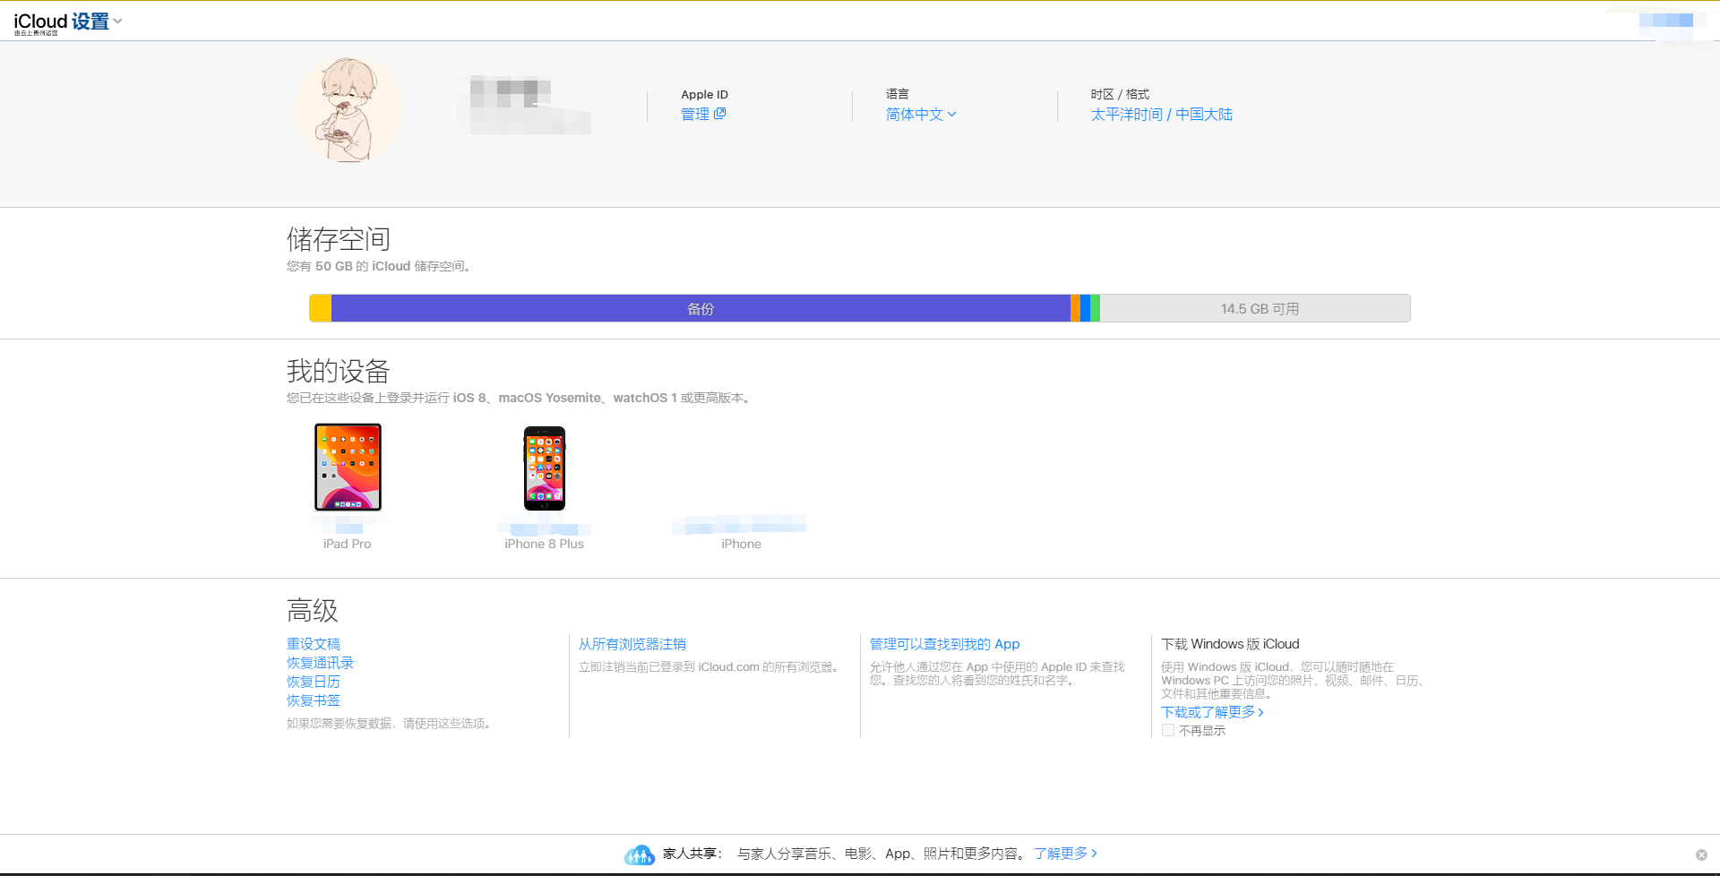Screen dimensions: 1720x876
Task: Click the purple 备份 storage bar segment
Action: tap(701, 308)
